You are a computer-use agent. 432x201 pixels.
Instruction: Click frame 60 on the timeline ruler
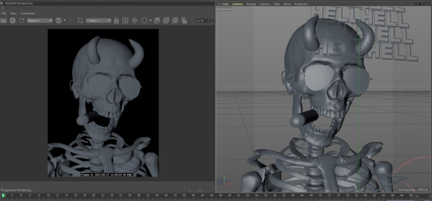pyautogui.click(x=275, y=196)
